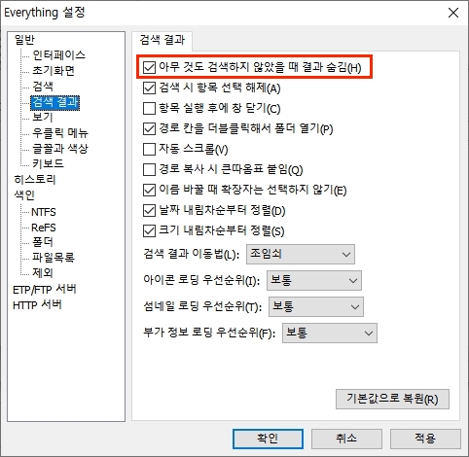Check '경로 복사 시 큰따옴표 붙임(Q)'

(x=149, y=170)
